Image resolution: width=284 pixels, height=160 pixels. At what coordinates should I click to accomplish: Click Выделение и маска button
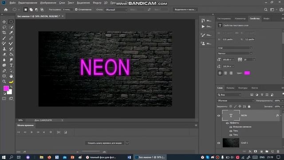click(x=185, y=10)
